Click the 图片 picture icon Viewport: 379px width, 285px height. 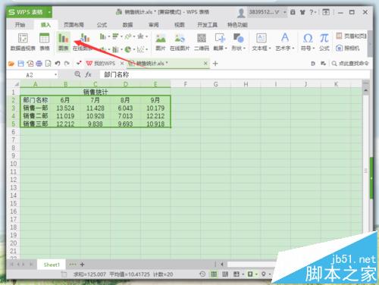click(161, 42)
